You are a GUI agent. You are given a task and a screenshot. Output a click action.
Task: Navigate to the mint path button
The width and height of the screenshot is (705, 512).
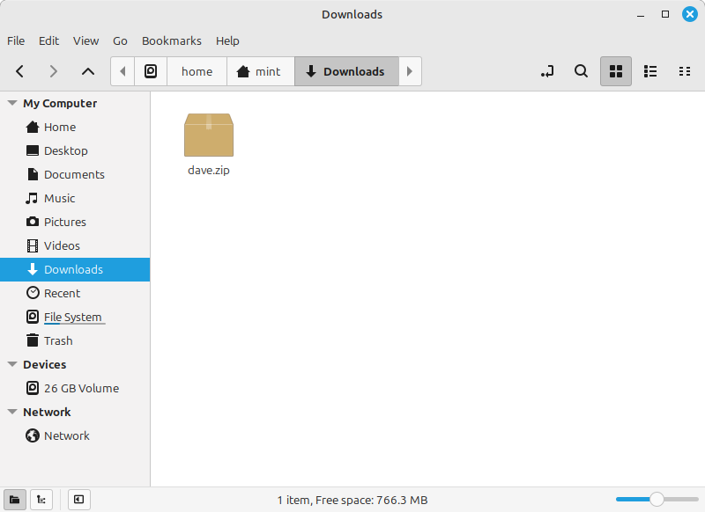coord(259,71)
